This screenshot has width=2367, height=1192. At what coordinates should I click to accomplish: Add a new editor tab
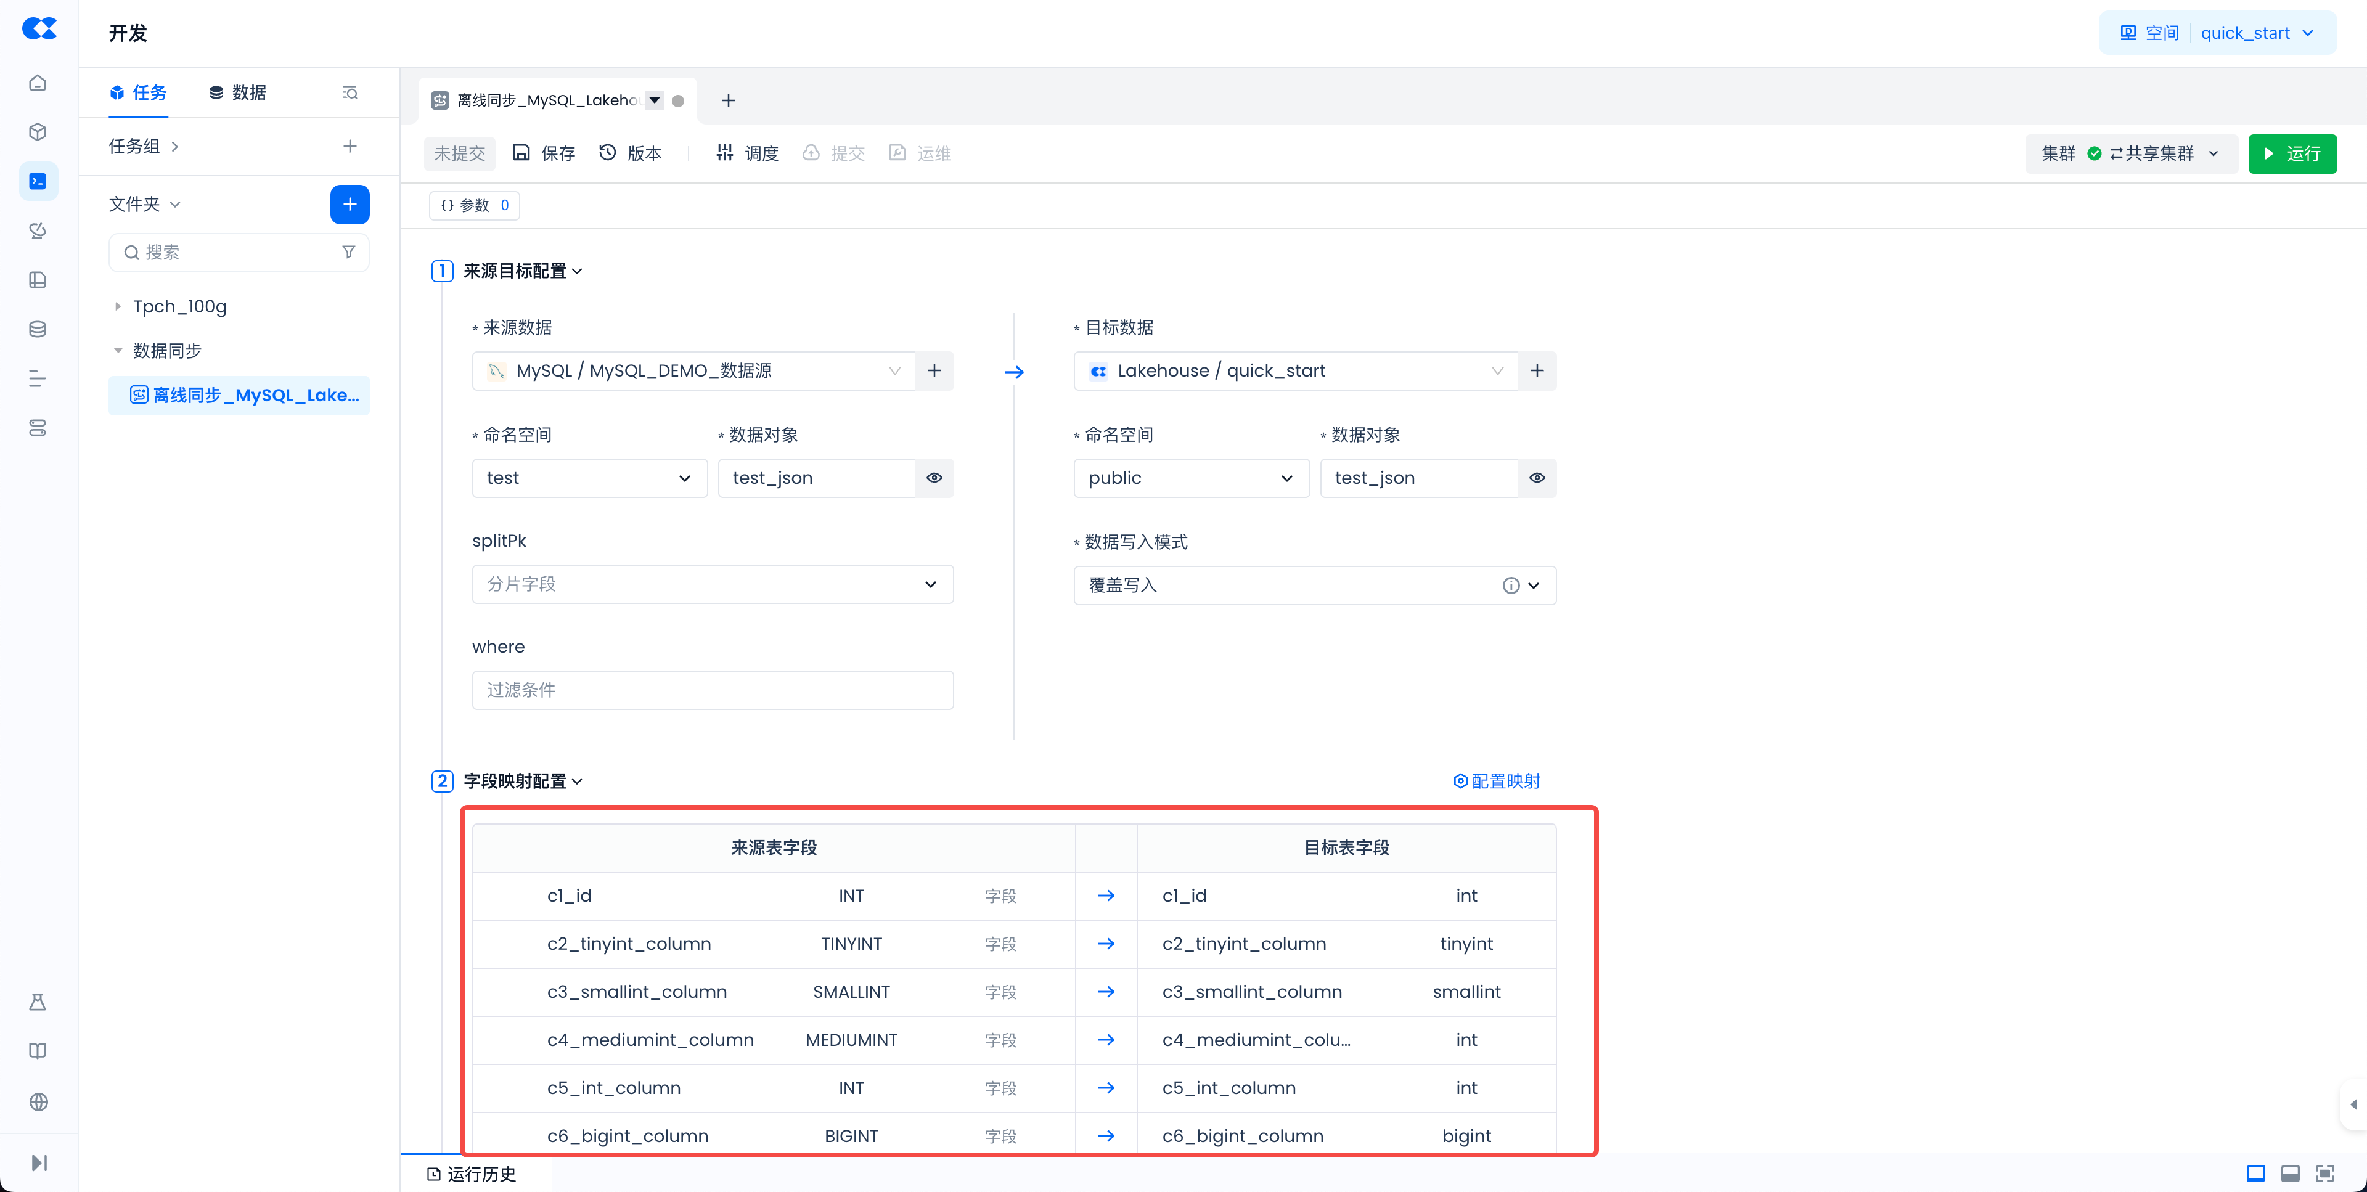pyautogui.click(x=728, y=100)
